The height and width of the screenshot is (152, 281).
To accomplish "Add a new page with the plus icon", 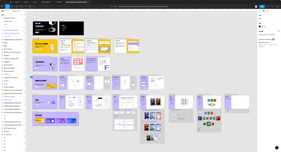I will 21,15.
